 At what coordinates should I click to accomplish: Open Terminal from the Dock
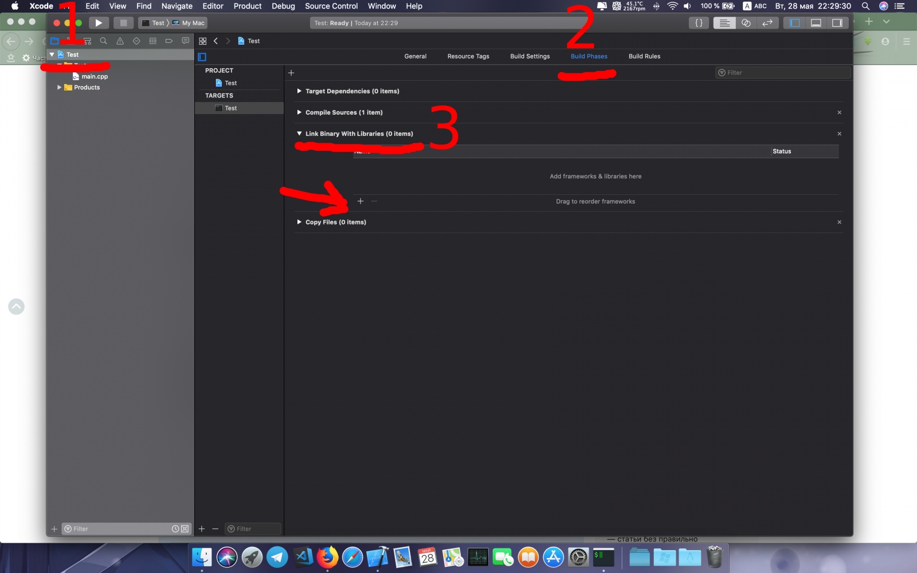[604, 556]
